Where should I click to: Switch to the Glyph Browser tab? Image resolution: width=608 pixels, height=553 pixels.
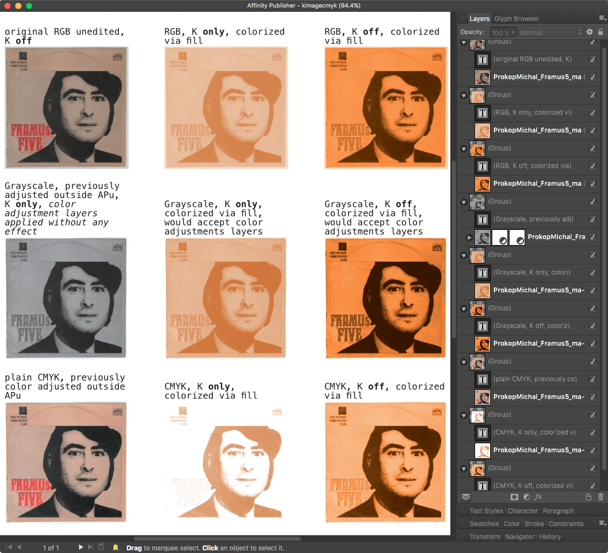click(516, 19)
